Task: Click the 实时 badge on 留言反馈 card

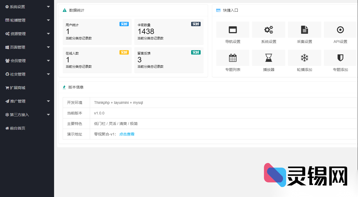Action: pos(196,52)
